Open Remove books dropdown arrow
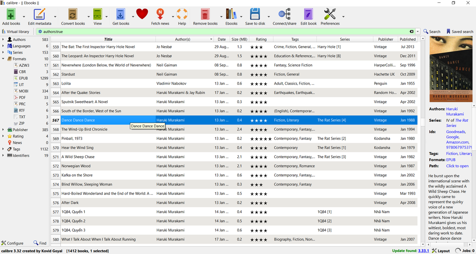 click(x=221, y=17)
